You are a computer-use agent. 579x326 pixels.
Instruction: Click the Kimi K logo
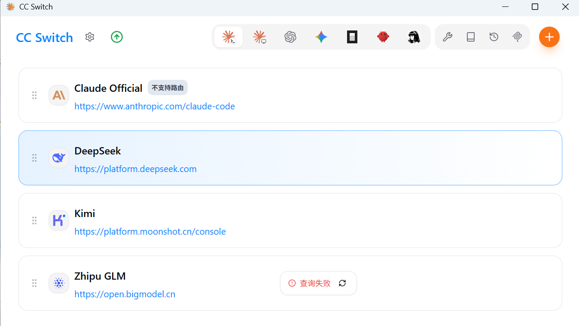tap(59, 220)
